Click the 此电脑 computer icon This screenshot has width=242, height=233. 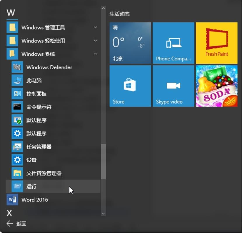17,80
